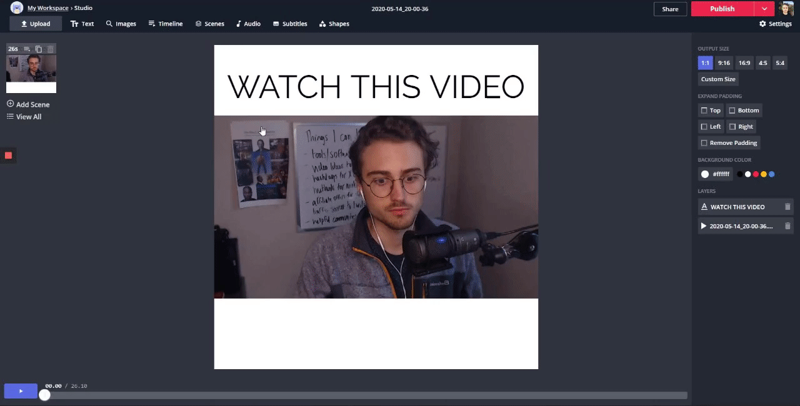
Task: Open the Subtitles menu
Action: point(289,24)
